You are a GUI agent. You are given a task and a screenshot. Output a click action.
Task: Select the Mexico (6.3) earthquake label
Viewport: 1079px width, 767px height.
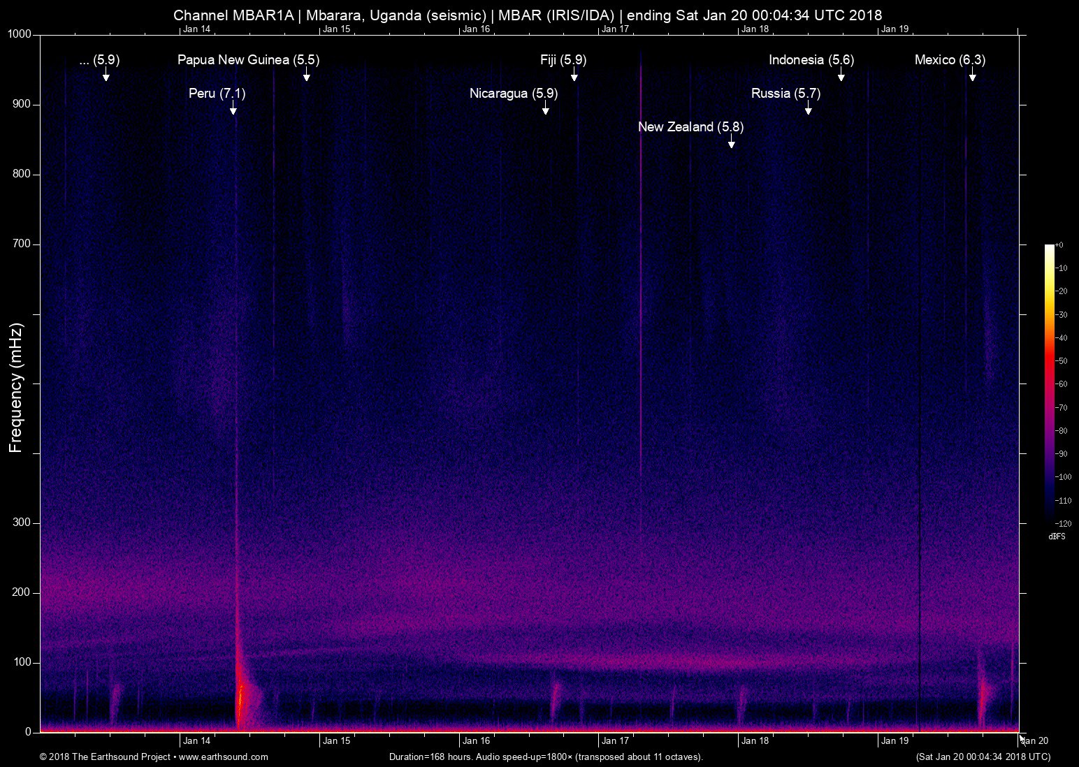click(950, 60)
